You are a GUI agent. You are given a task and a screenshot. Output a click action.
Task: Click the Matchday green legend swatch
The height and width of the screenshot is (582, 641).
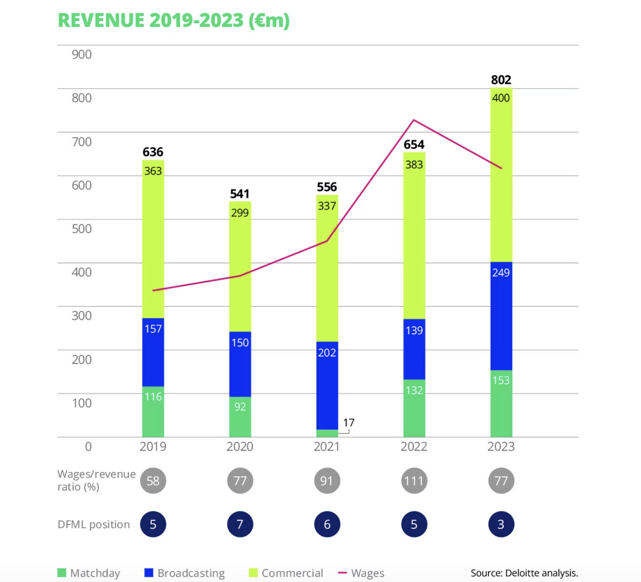62,573
